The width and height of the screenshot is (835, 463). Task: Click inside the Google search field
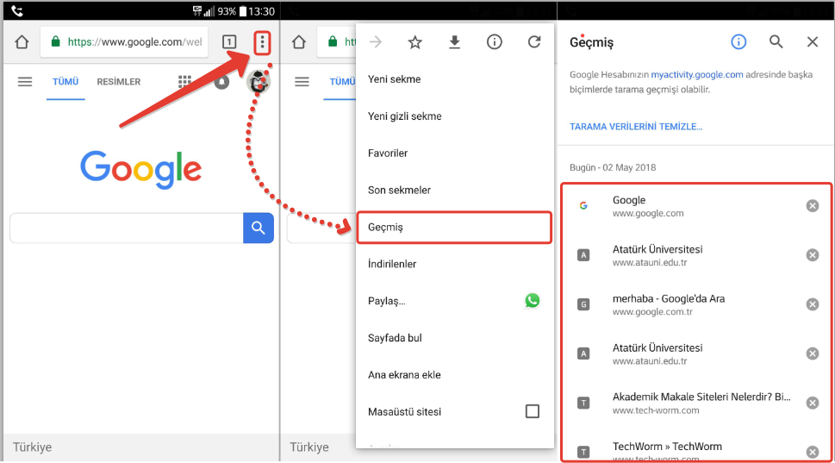(127, 228)
